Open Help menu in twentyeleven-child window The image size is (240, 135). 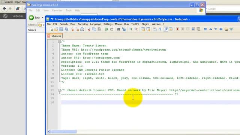tap(78, 10)
